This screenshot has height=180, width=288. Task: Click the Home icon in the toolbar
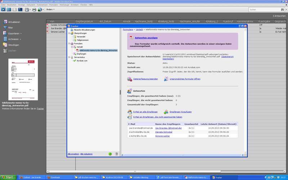tap(4, 10)
